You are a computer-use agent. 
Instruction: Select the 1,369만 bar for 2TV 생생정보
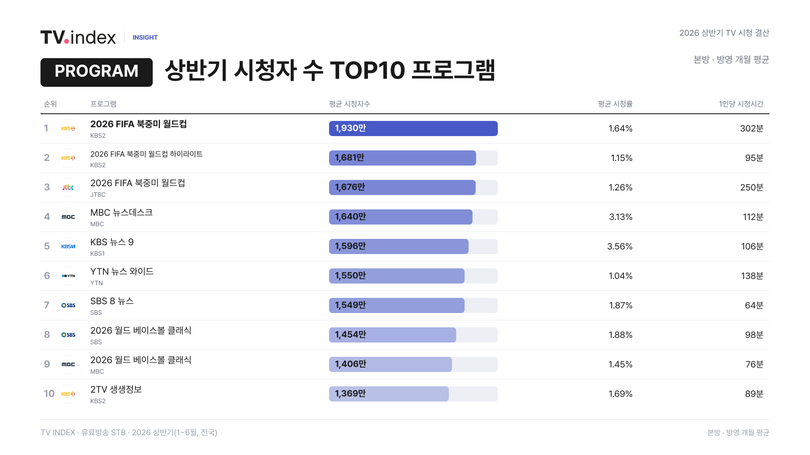[389, 394]
